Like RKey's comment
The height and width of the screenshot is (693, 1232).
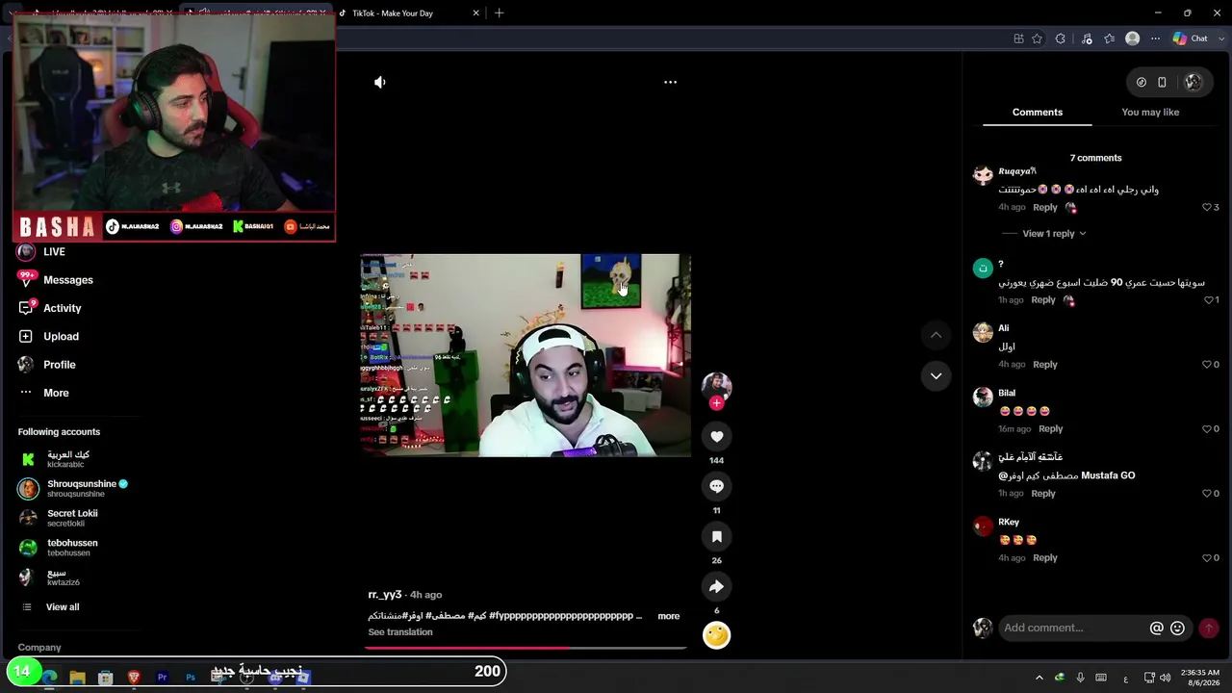tap(1207, 558)
